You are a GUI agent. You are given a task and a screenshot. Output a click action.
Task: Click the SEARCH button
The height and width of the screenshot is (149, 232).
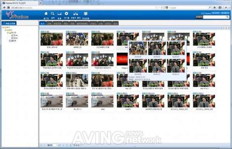pyautogui.click(x=199, y=17)
